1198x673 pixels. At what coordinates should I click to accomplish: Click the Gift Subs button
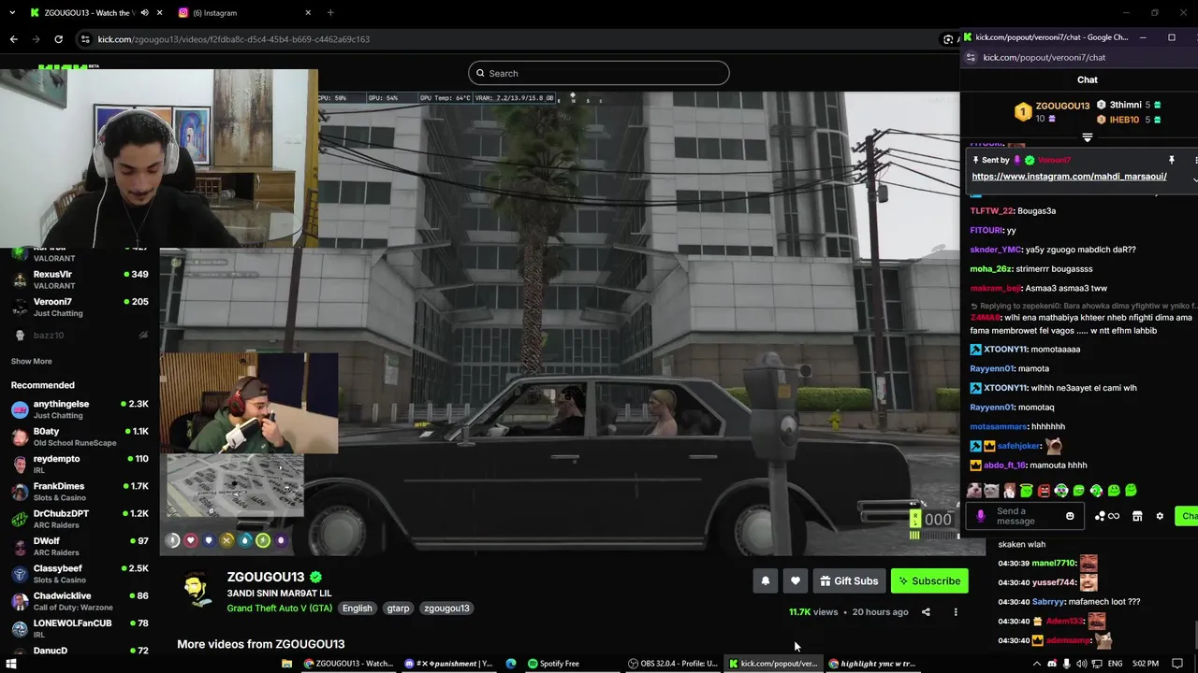[849, 580]
